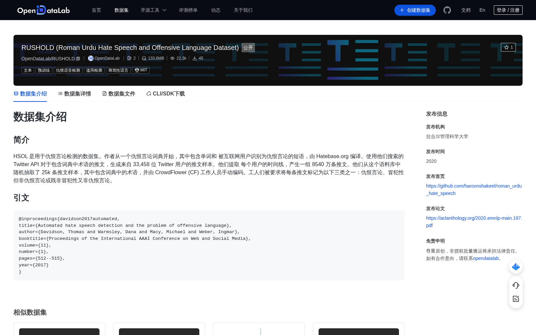Switch language to En
Screen dimensions: 536x335
482,10
